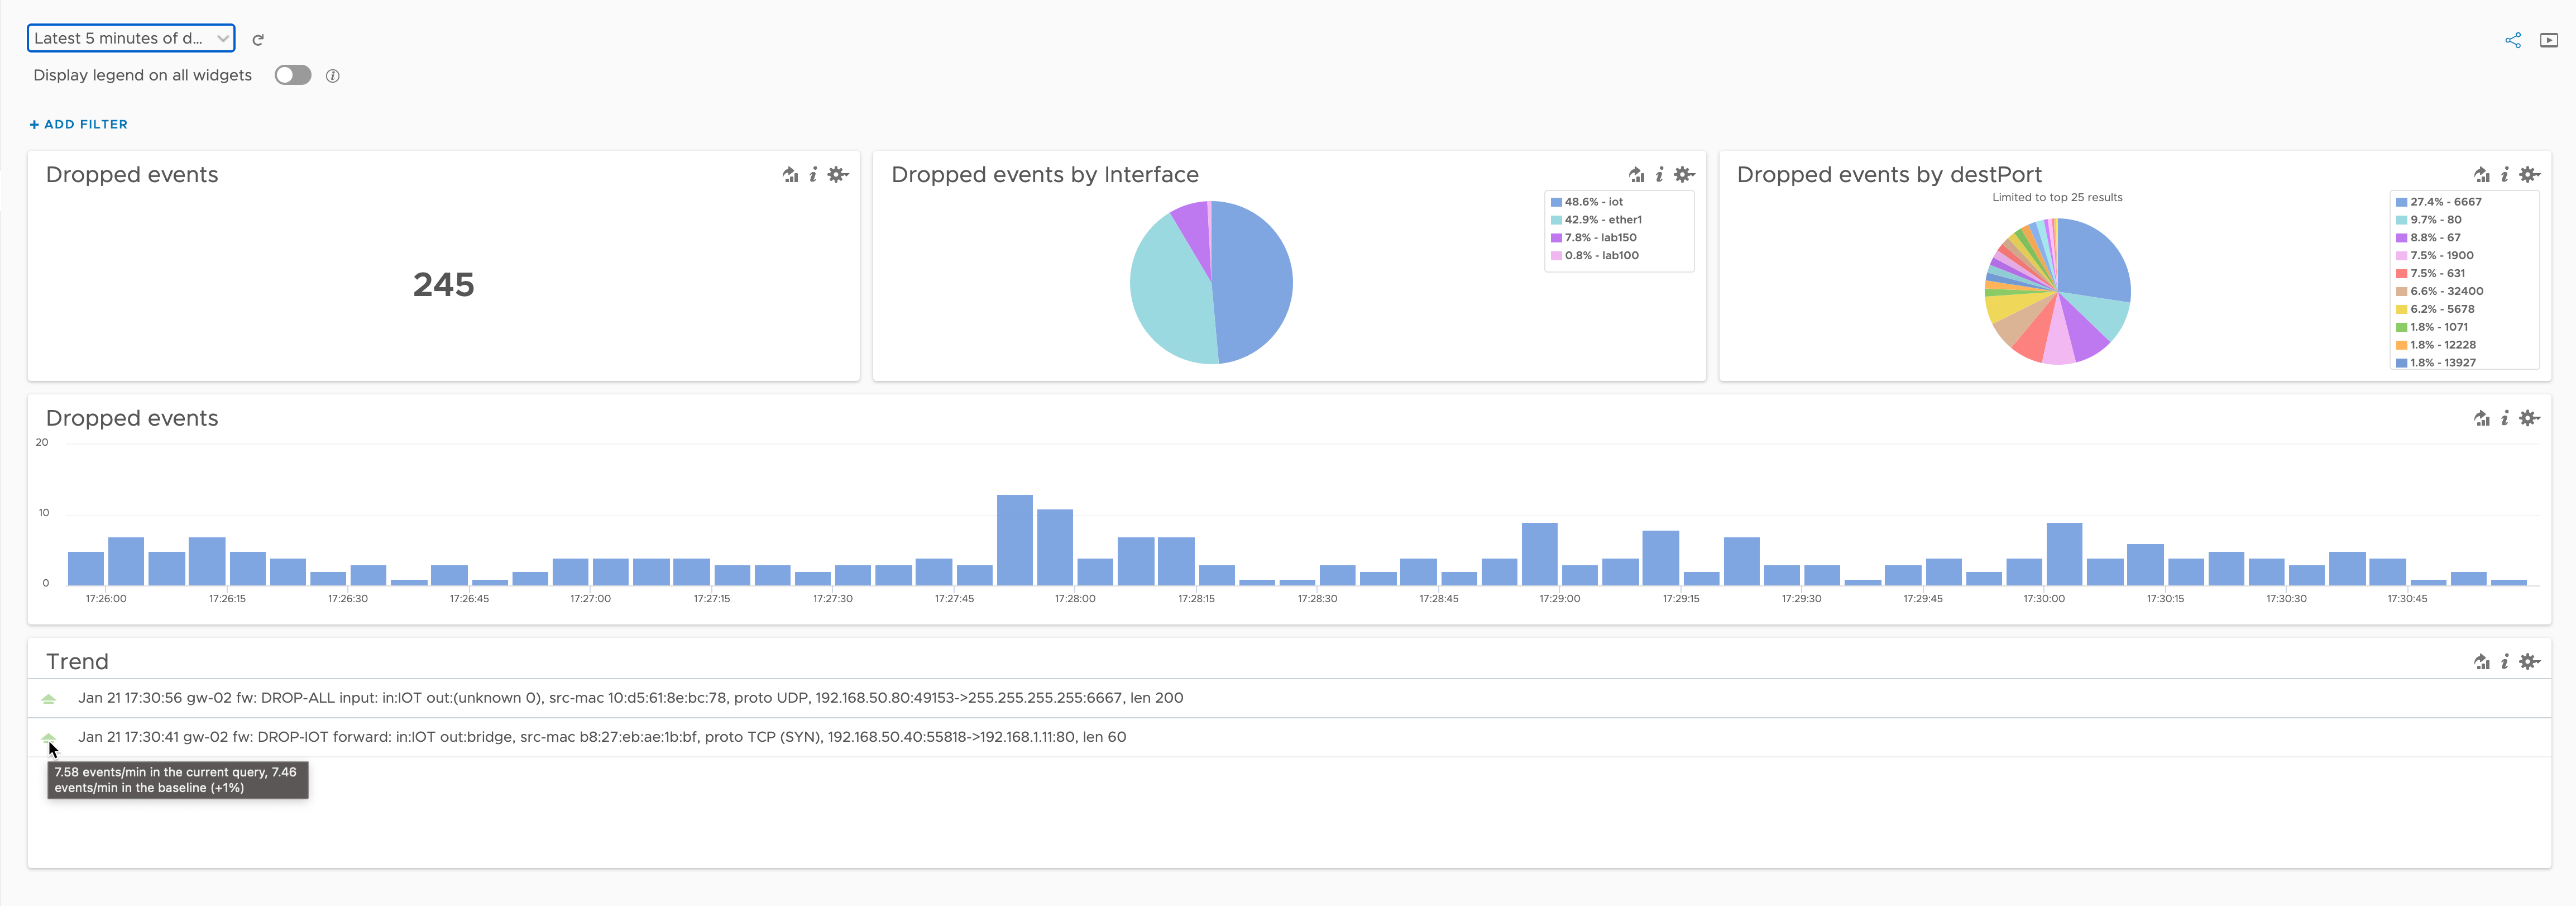2576x906 pixels.
Task: Select the DROP-ALL input log entry in Trend
Action: coord(630,698)
